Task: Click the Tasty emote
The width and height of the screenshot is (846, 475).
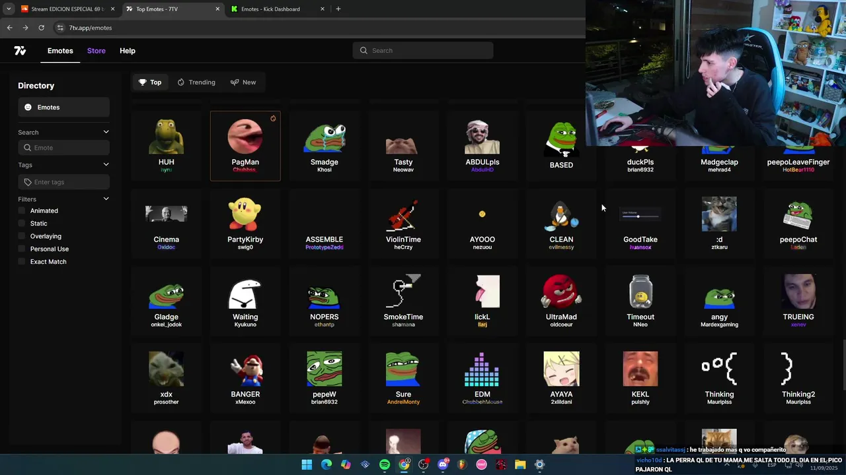Action: point(403,146)
